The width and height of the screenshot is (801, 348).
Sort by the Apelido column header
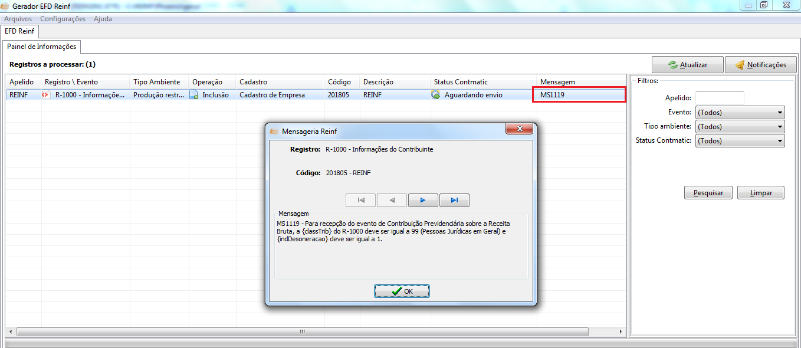(24, 82)
